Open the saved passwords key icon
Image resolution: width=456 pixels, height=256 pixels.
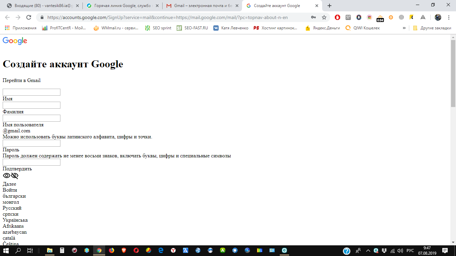[x=313, y=17]
